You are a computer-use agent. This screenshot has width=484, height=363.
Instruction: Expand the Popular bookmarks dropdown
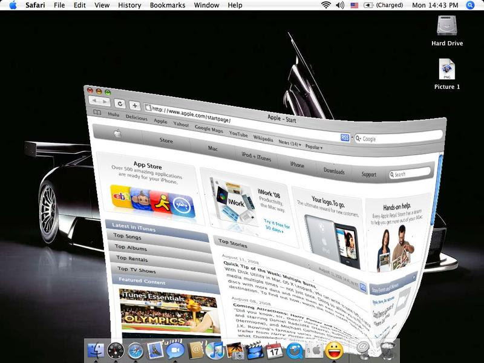click(313, 146)
